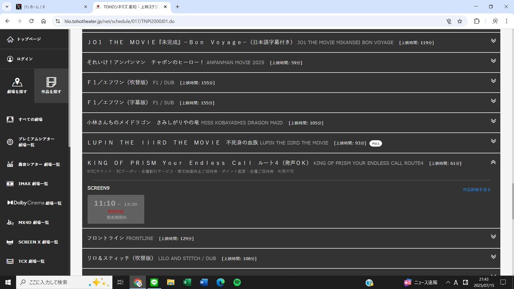The image size is (514, 289).
Task: Click the SCREEN9 label
Action: pyautogui.click(x=98, y=188)
